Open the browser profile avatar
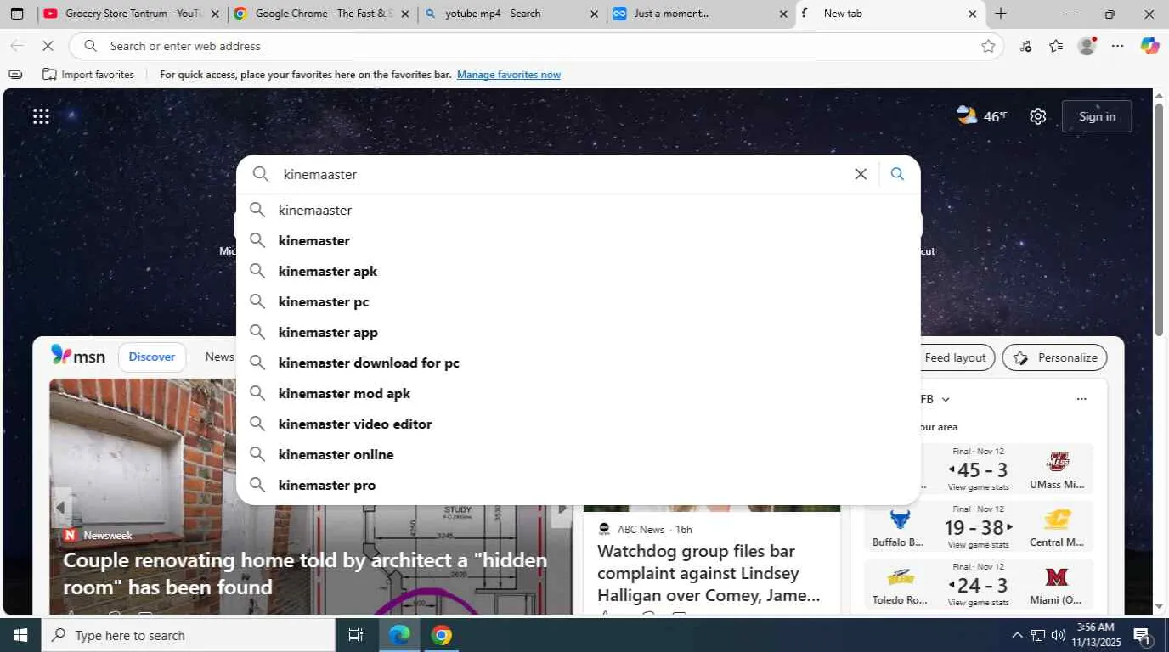This screenshot has height=652, width=1169. [1087, 46]
